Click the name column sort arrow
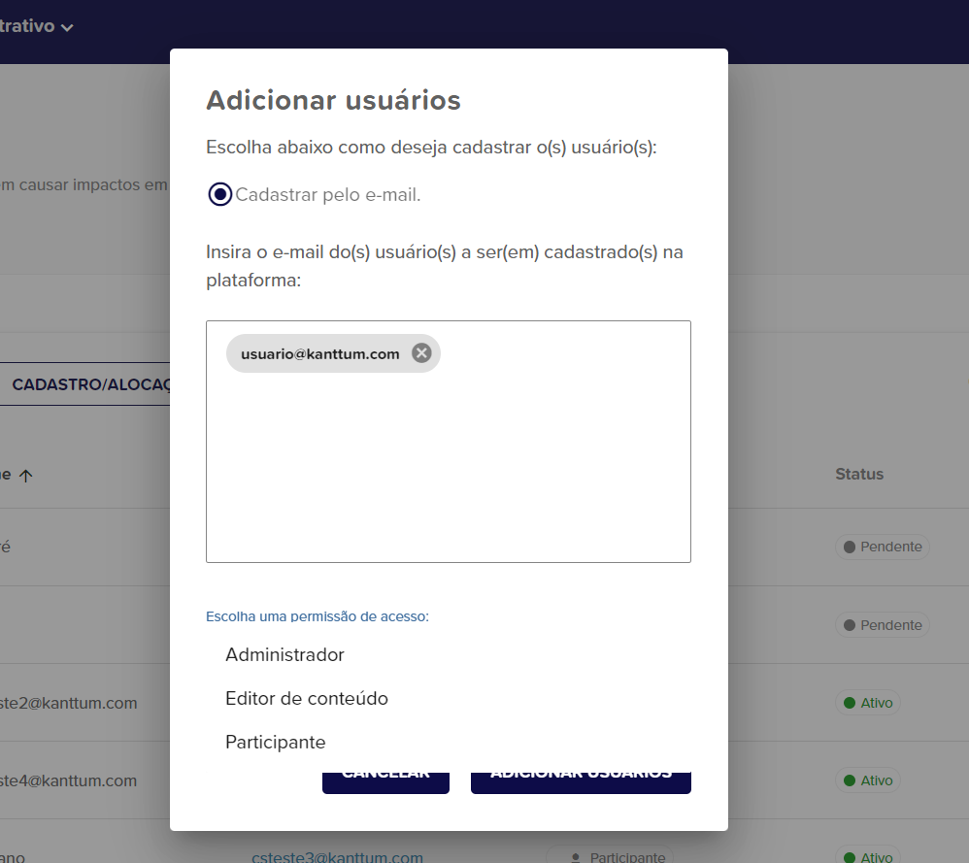This screenshot has height=863, width=969. coord(26,476)
